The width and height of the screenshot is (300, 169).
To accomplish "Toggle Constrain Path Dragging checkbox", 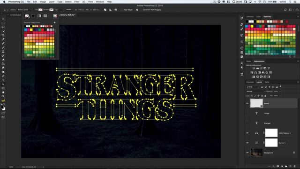I will [141, 10].
